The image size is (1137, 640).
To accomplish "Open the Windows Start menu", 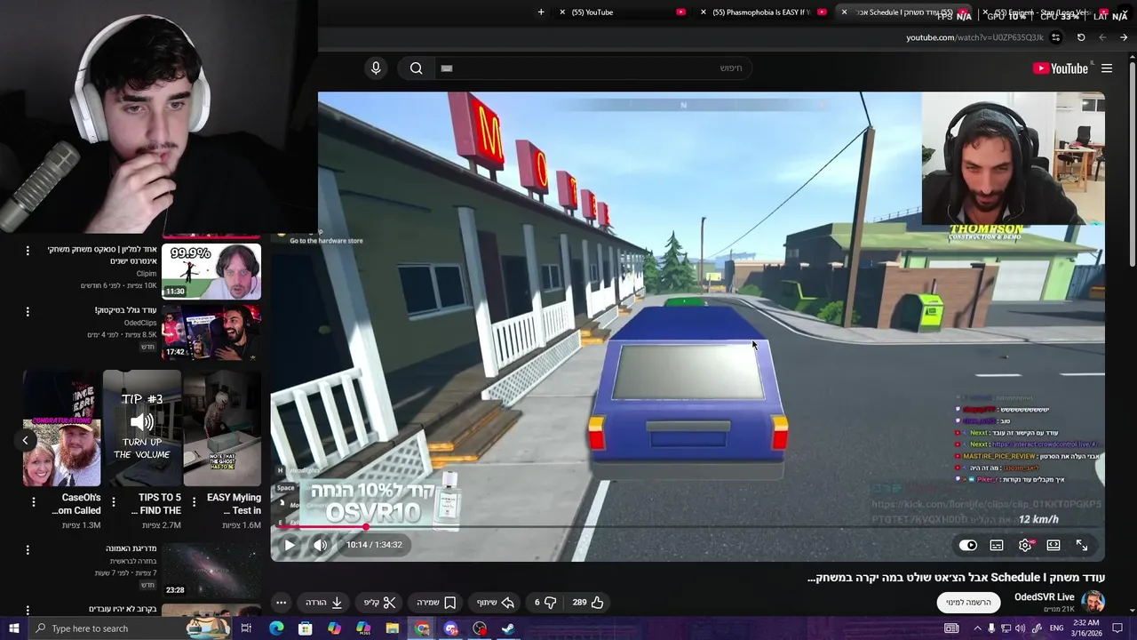I will tap(13, 628).
